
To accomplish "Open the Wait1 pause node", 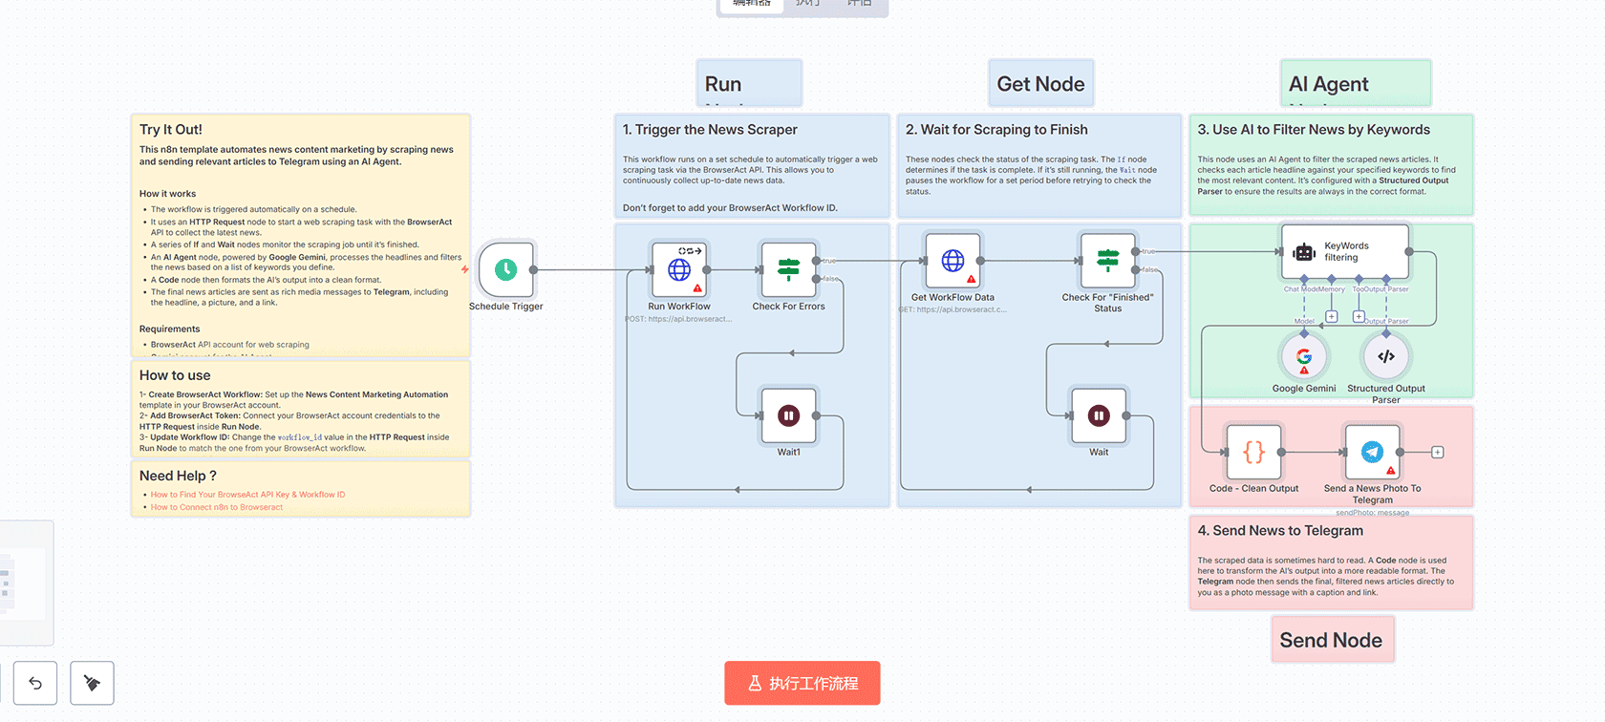I will (x=788, y=415).
